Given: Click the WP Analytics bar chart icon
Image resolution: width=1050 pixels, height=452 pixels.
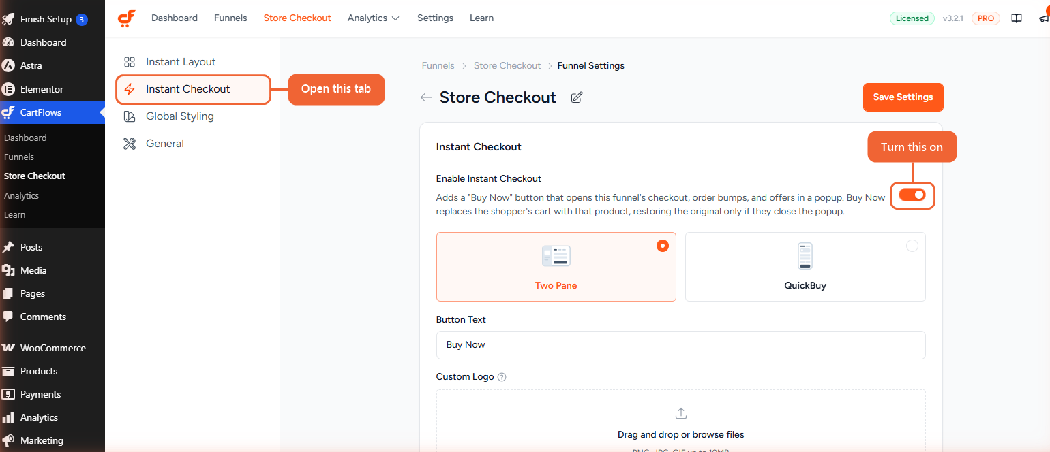Looking at the screenshot, I should tap(9, 417).
